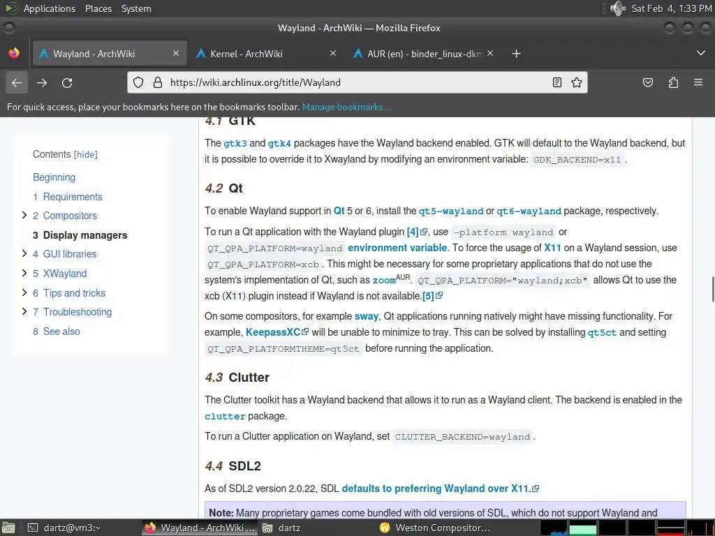Click the URL address bar field
This screenshot has width=715, height=536.
tap(357, 82)
